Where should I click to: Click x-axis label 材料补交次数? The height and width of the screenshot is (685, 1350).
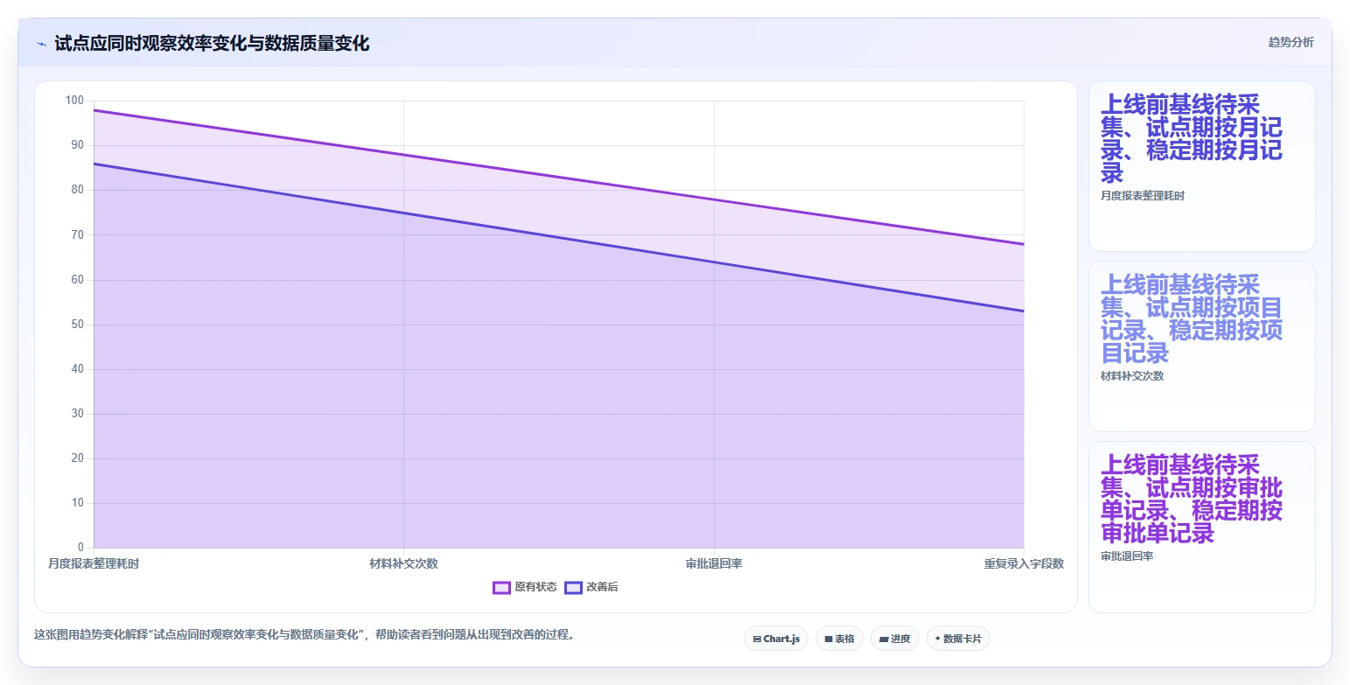(403, 563)
